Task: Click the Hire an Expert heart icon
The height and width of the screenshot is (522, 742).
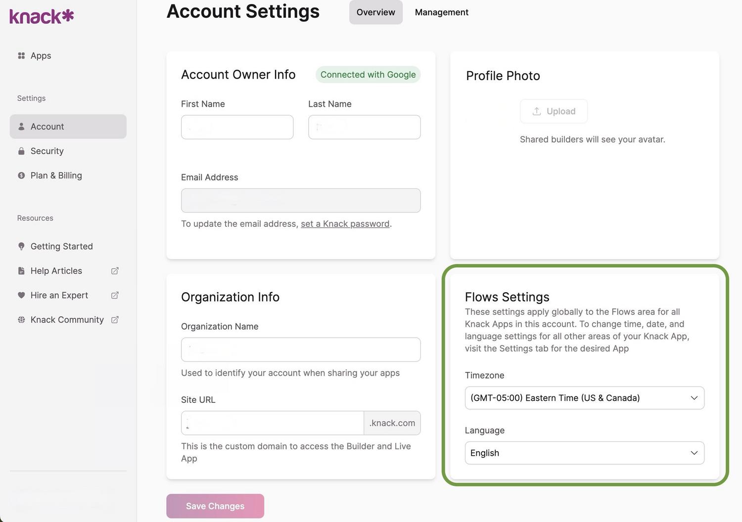Action: coord(21,295)
